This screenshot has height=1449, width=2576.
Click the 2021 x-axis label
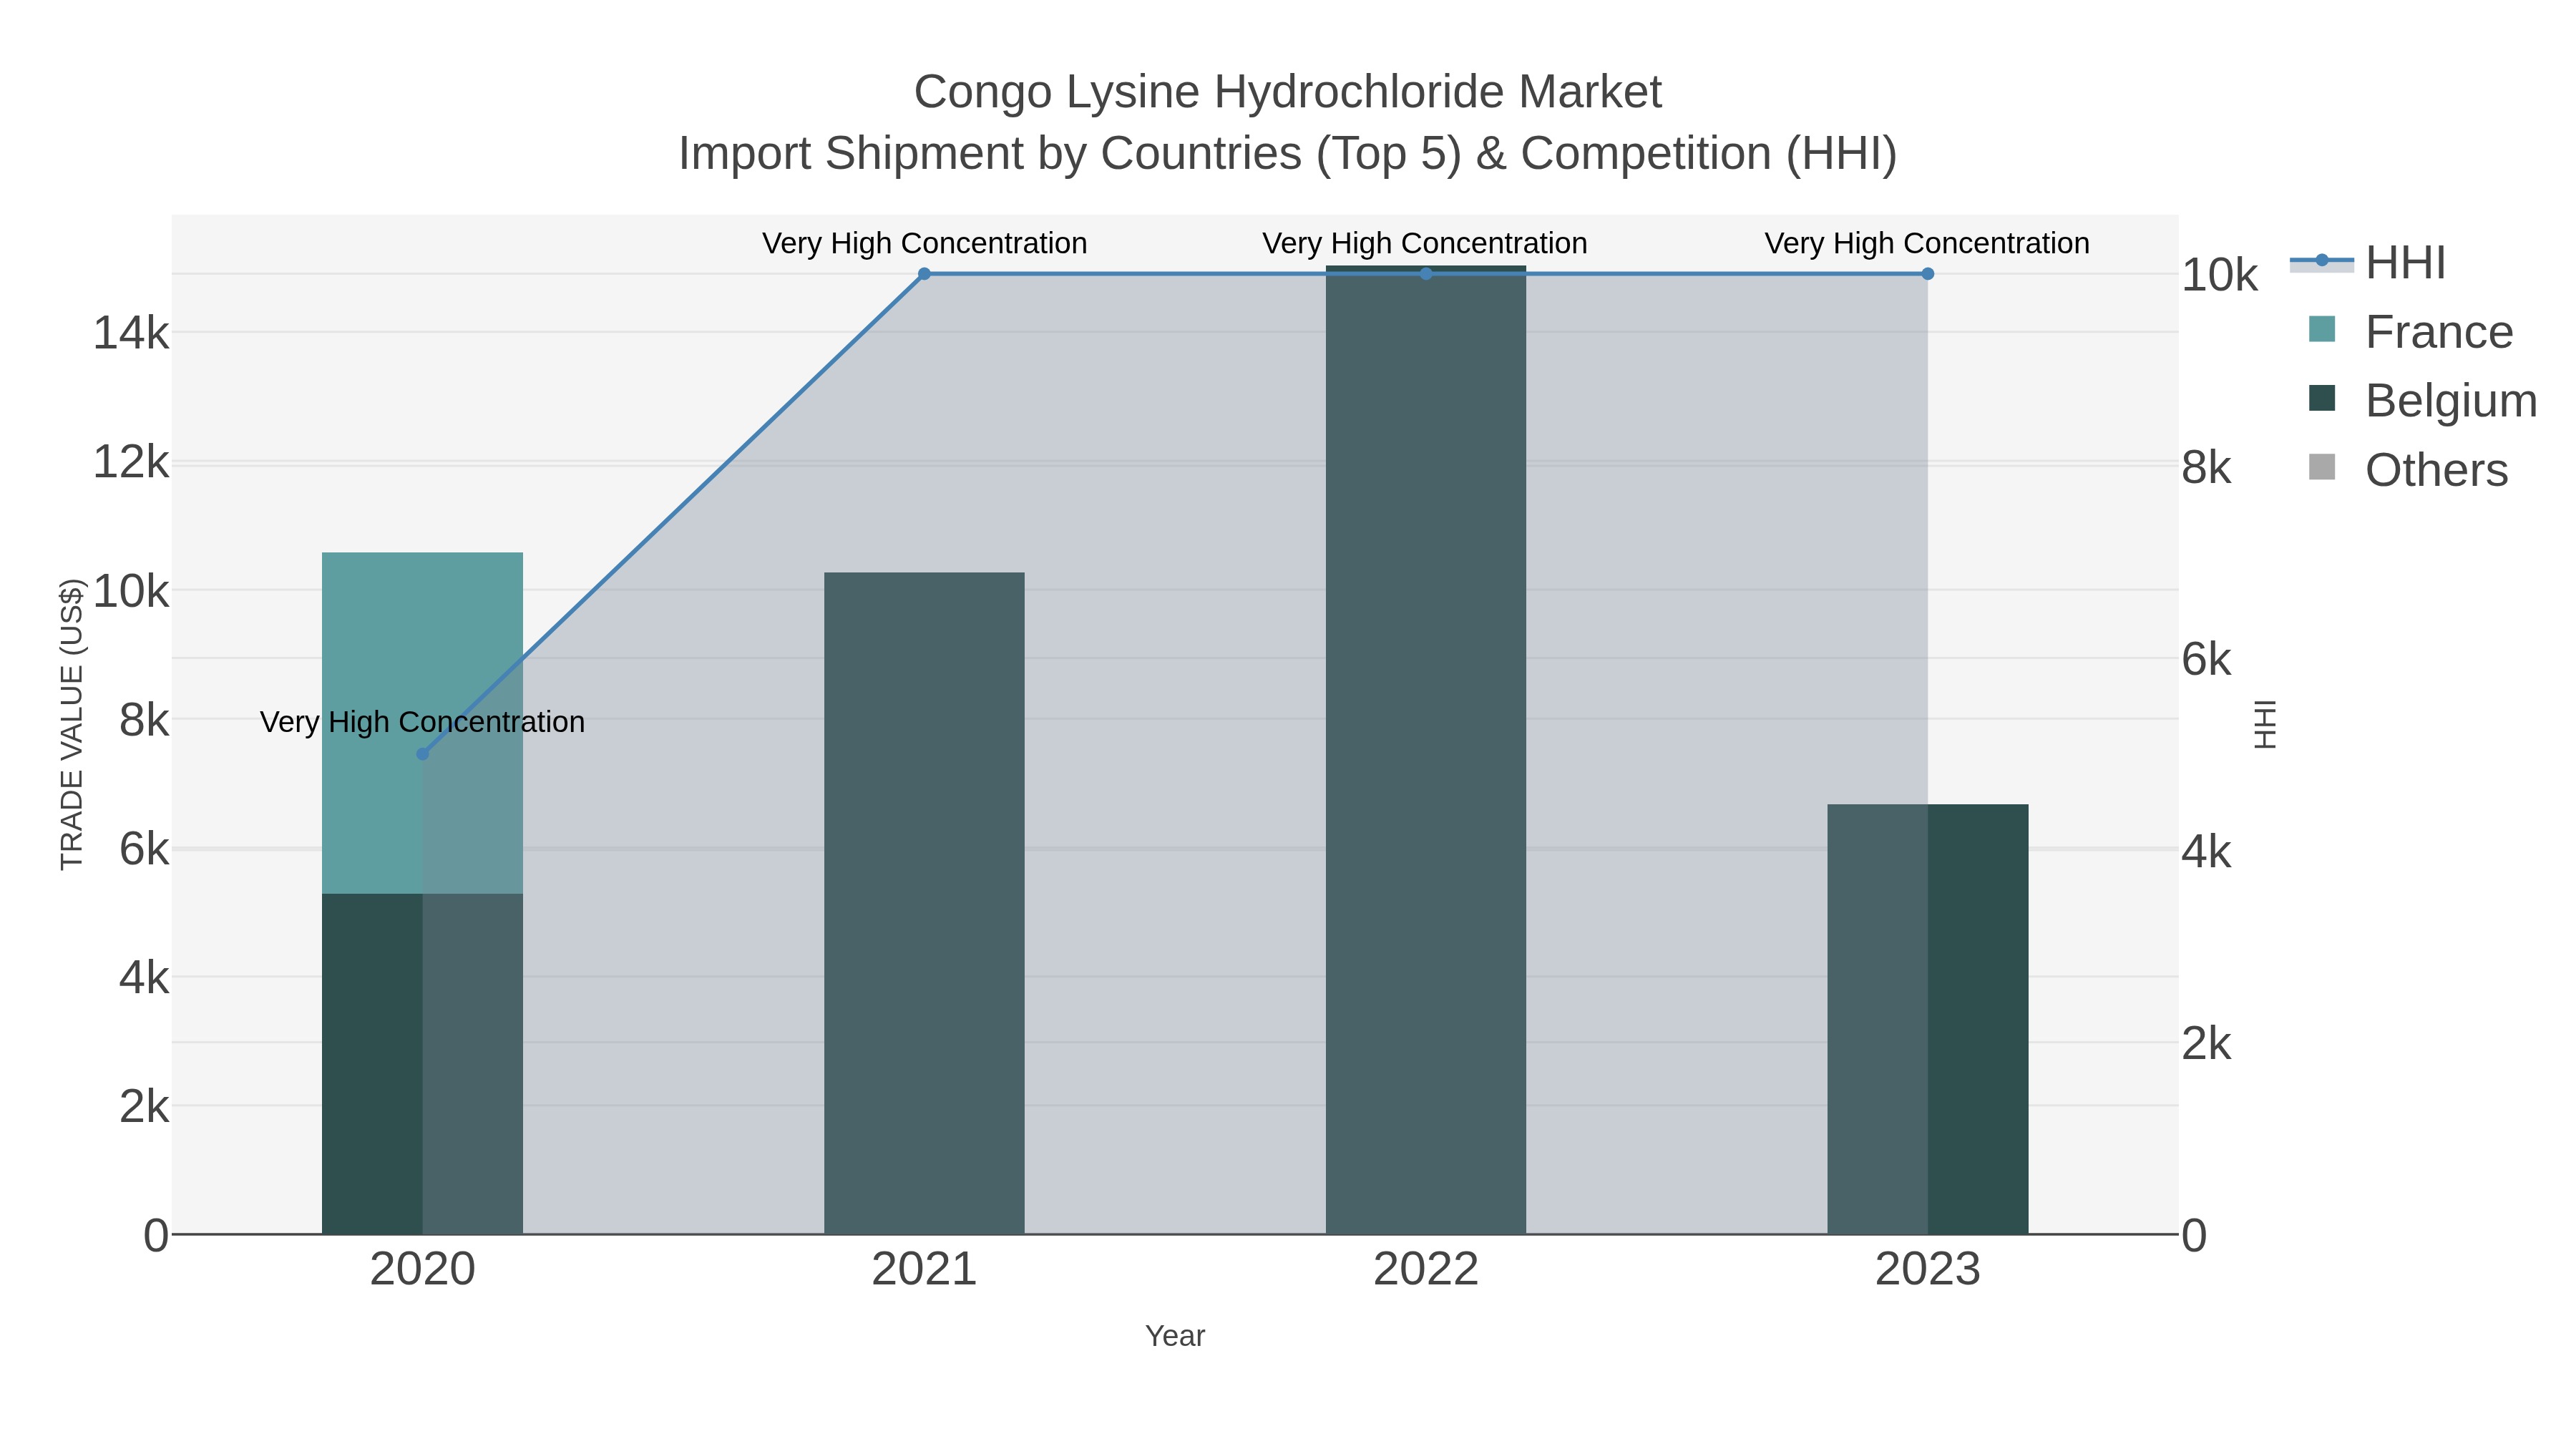(924, 1270)
